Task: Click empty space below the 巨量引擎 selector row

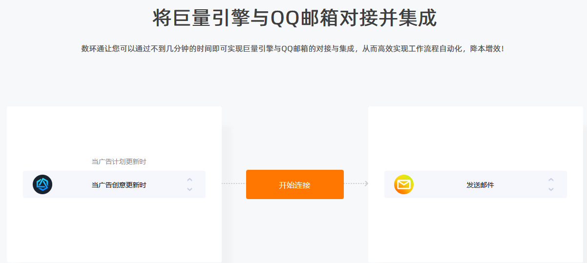Action: [114, 229]
